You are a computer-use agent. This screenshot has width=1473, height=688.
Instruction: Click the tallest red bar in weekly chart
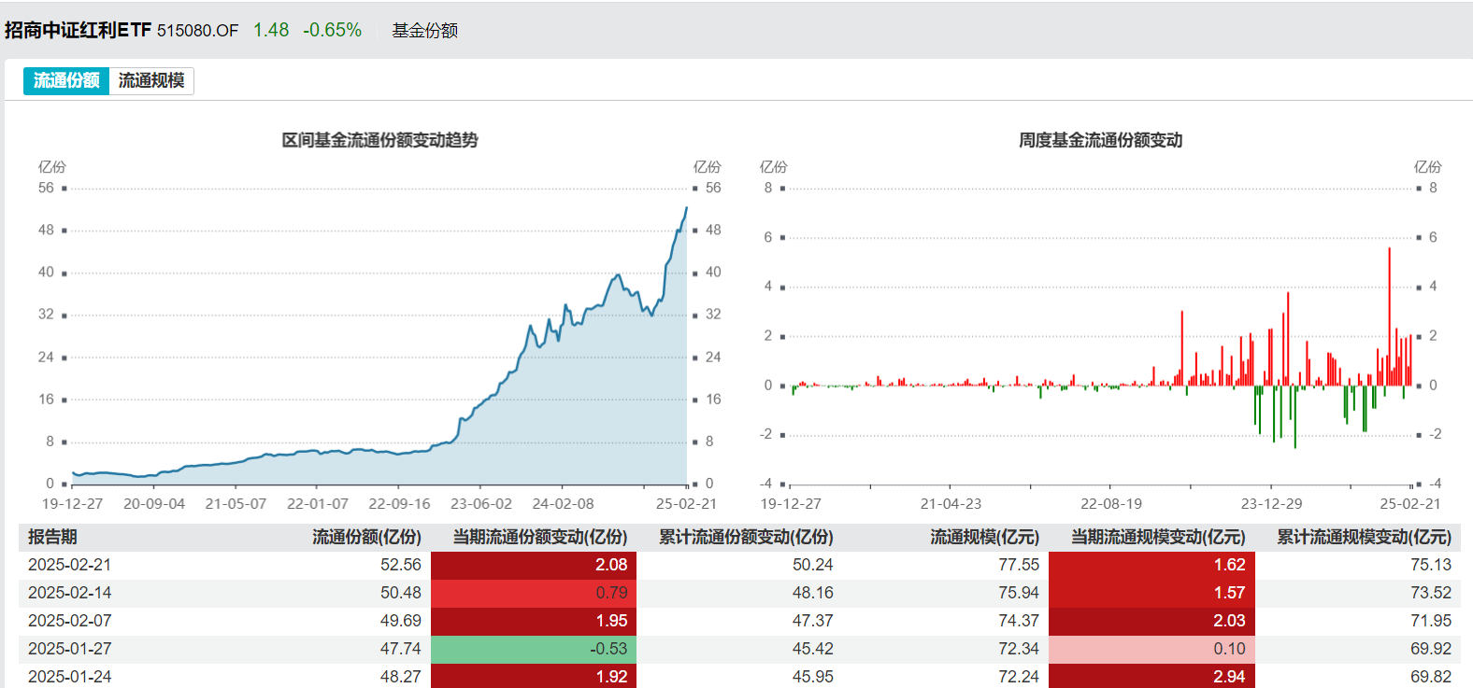tap(1389, 316)
